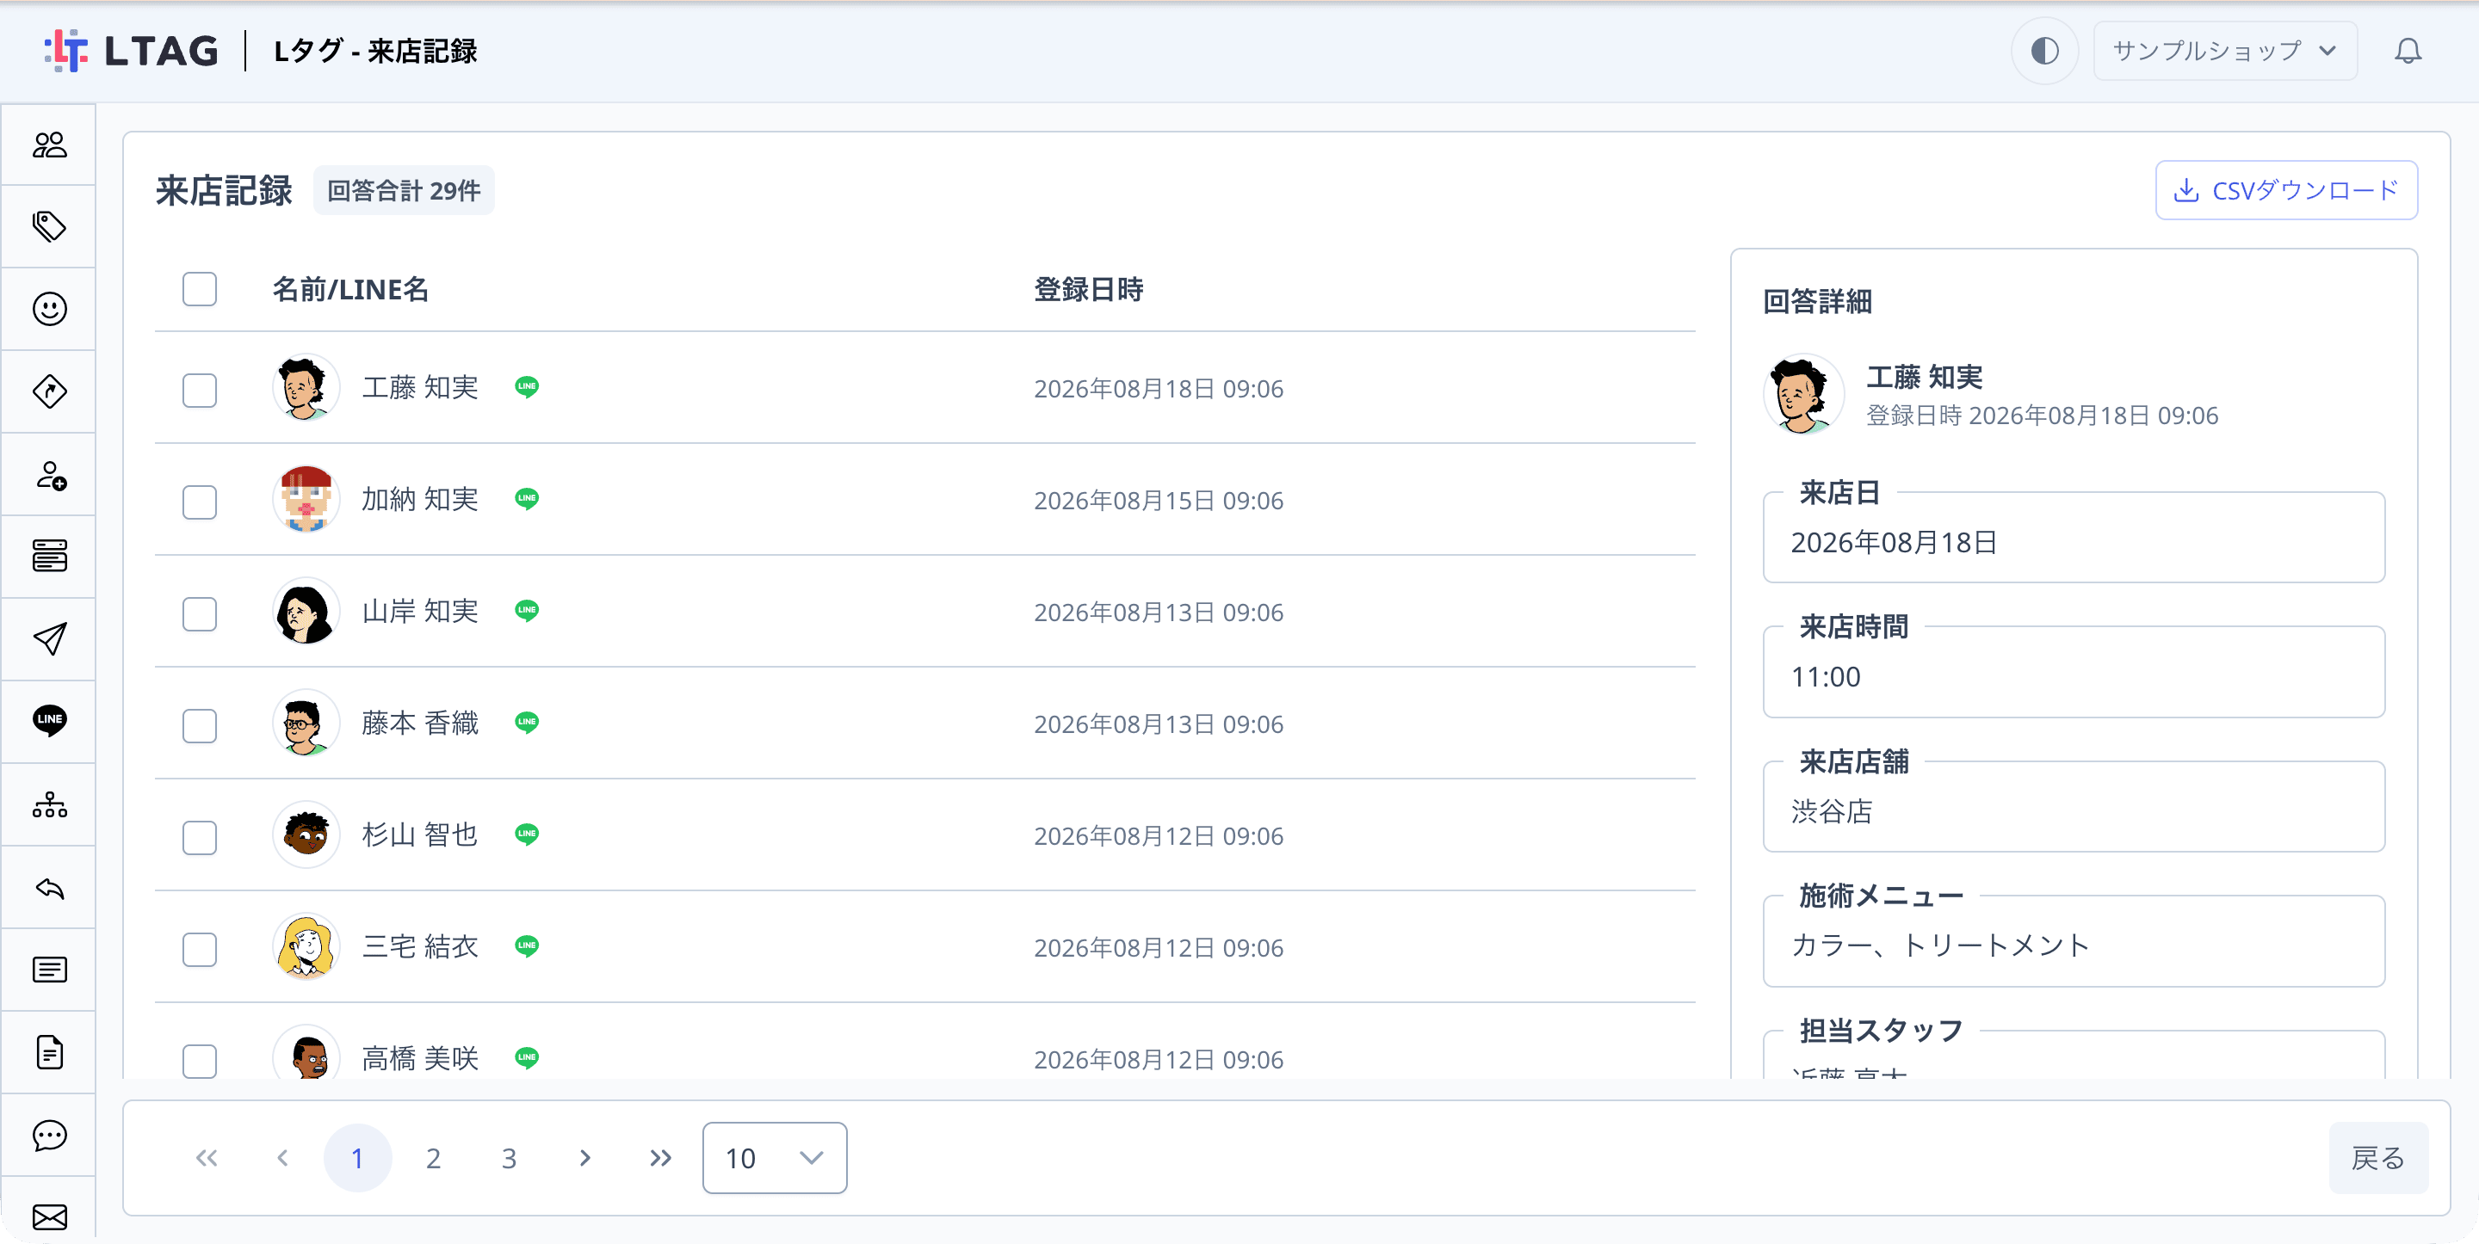Open the text lines panel sidebar icon
Image resolution: width=2479 pixels, height=1244 pixels.
coord(49,970)
